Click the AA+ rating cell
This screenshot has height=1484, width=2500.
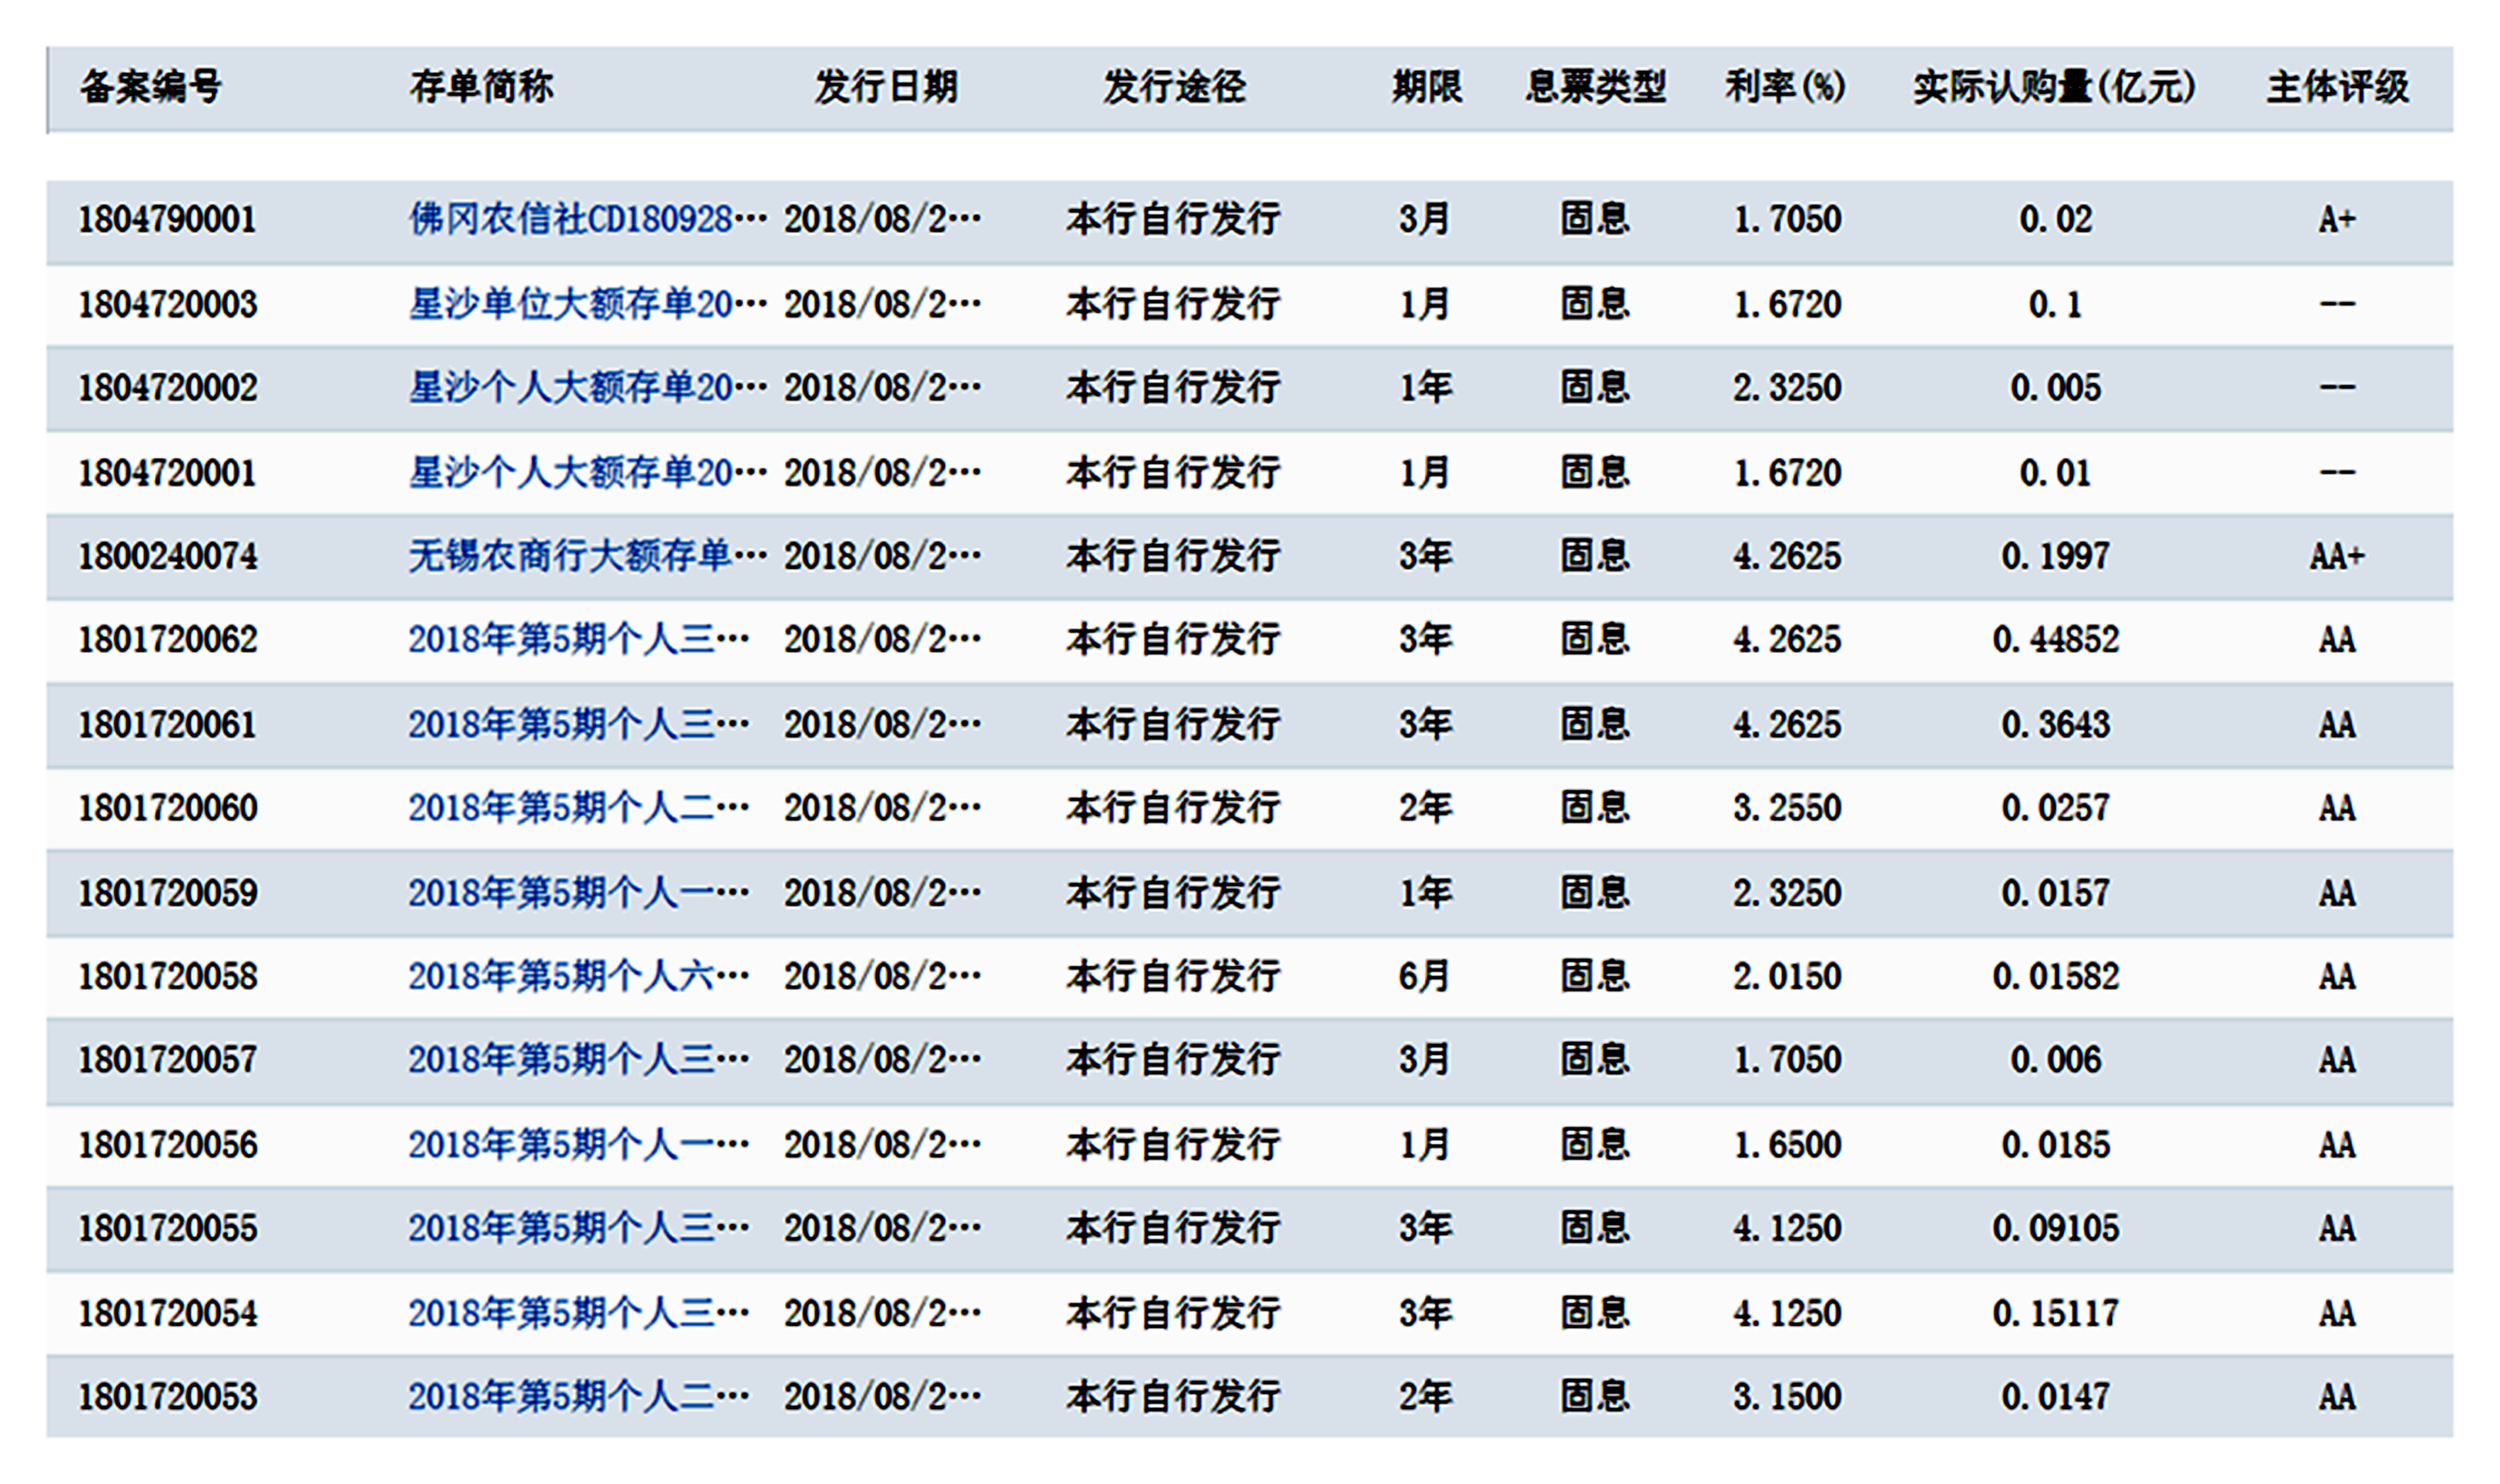(2338, 556)
